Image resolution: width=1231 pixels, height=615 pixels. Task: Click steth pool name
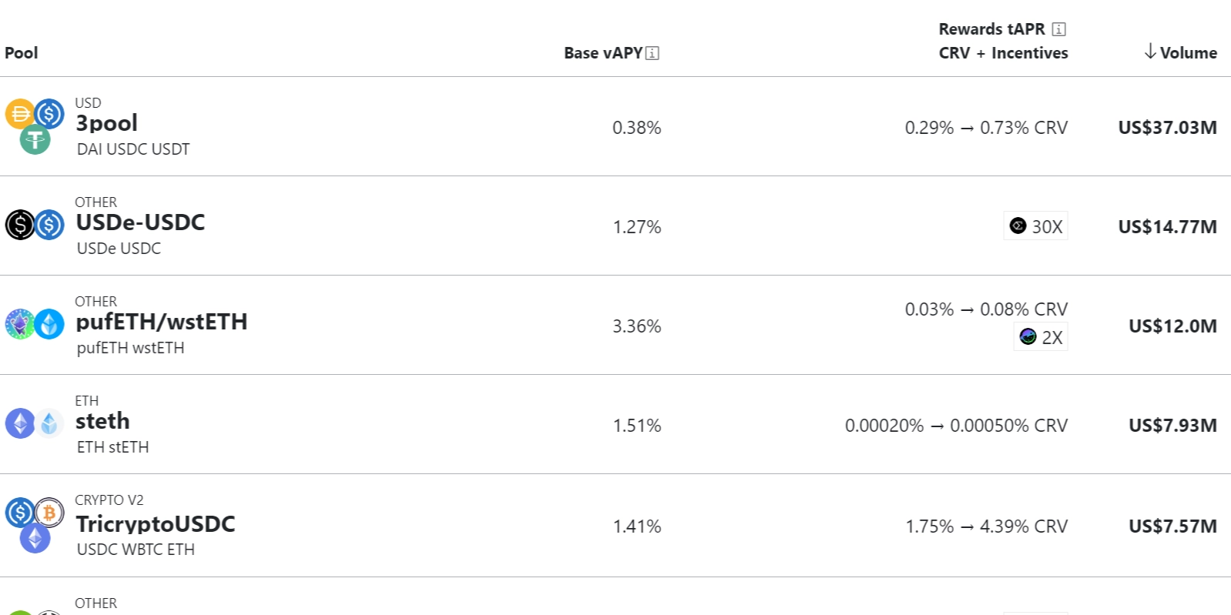pos(102,421)
